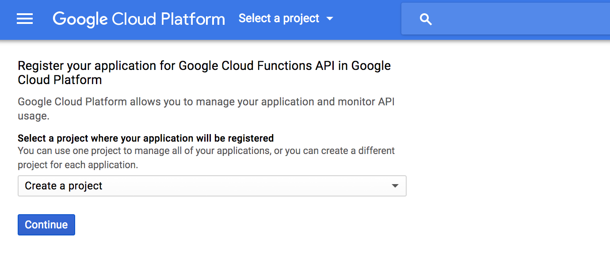
Task: Click the 'Google Cloud Platform allows you to manage' paragraph
Action: pyautogui.click(x=206, y=109)
